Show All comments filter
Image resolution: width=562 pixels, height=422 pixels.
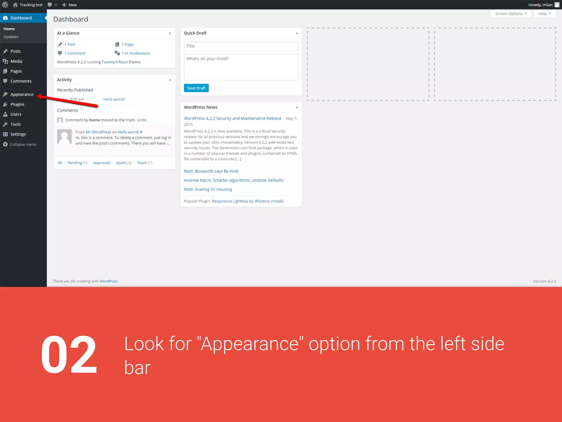coord(60,163)
